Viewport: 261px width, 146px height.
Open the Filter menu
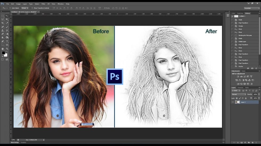click(x=43, y=4)
